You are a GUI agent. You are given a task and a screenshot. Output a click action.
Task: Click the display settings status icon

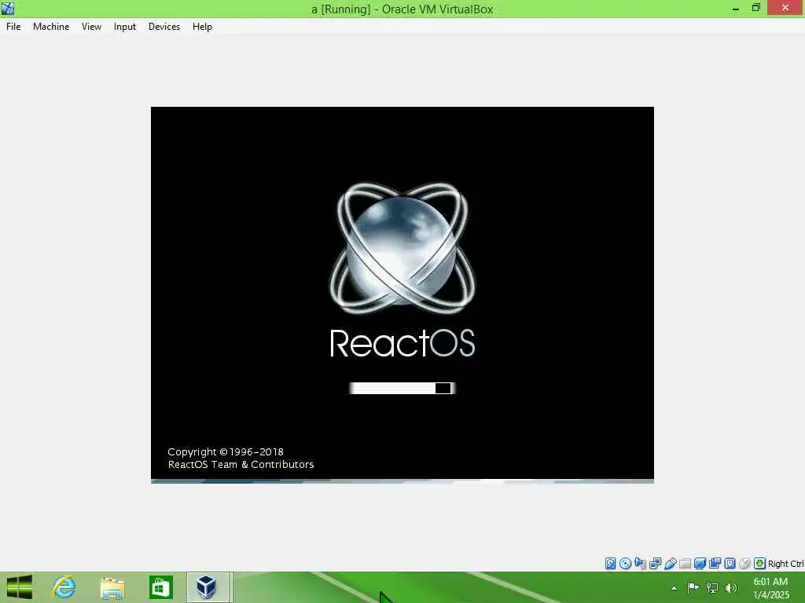[700, 564]
